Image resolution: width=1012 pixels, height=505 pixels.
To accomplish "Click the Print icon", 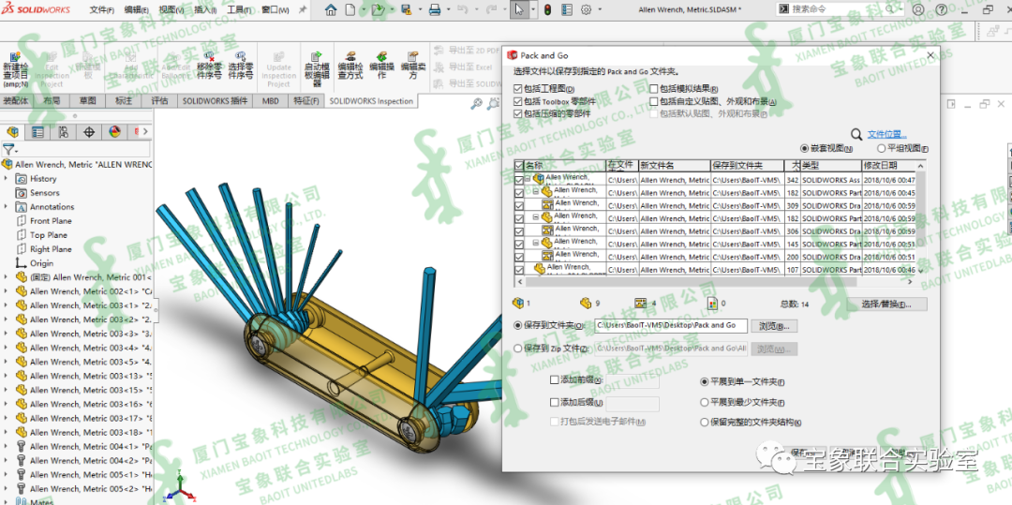I will point(435,9).
